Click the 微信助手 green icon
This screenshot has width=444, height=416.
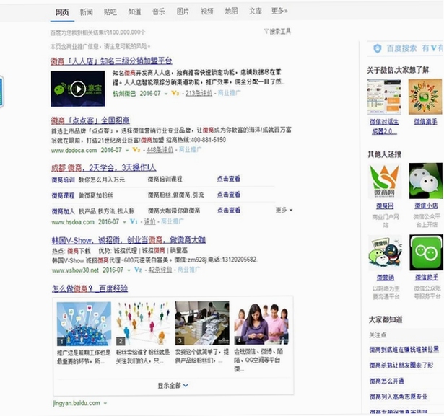426,252
